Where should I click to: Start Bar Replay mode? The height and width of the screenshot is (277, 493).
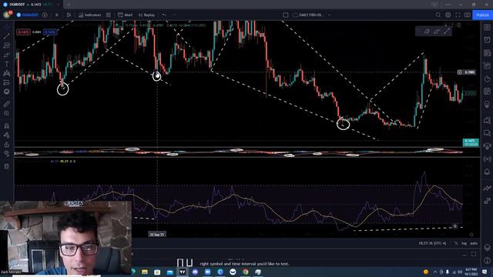click(146, 15)
